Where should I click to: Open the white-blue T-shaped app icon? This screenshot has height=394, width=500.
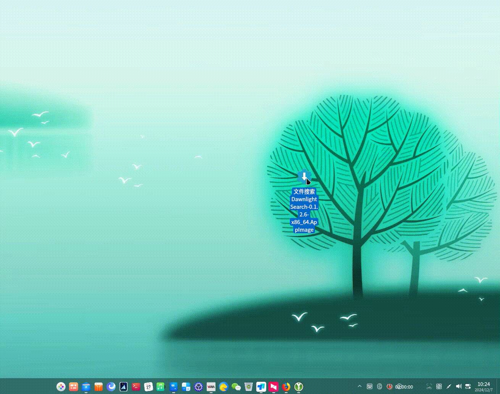coord(261,387)
